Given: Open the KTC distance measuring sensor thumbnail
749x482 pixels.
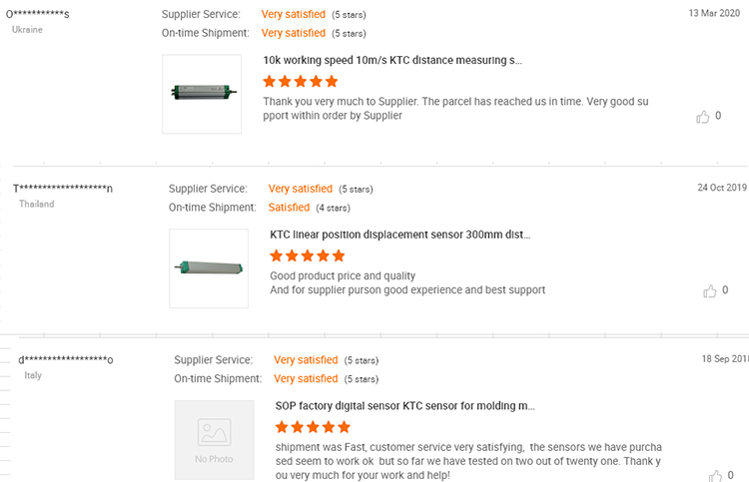Looking at the screenshot, I should tap(202, 94).
